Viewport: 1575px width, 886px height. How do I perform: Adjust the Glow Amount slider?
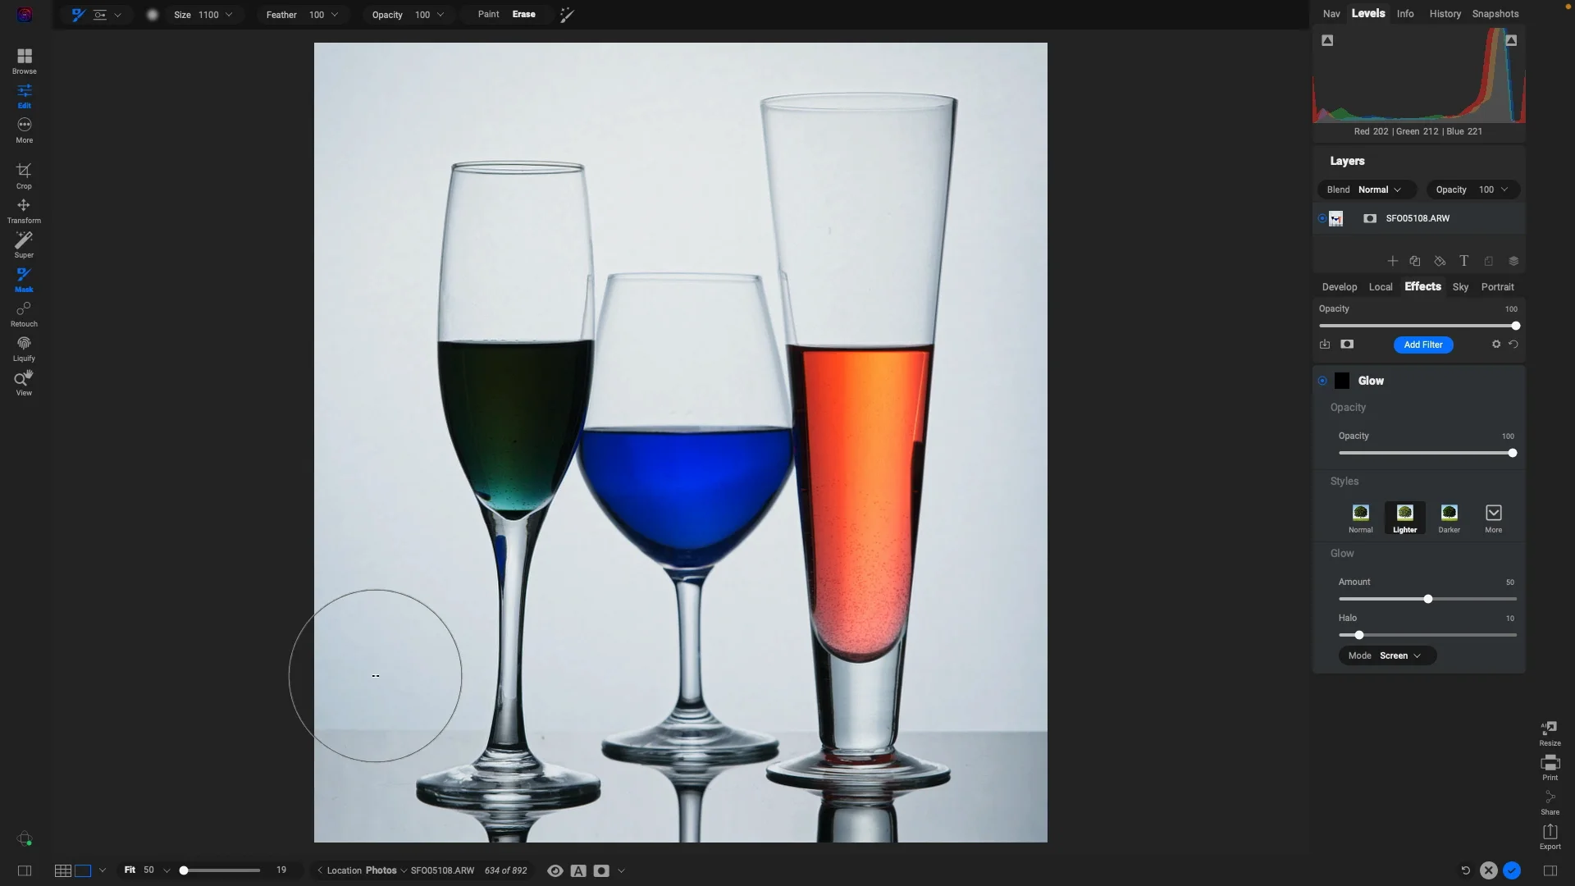pos(1427,599)
